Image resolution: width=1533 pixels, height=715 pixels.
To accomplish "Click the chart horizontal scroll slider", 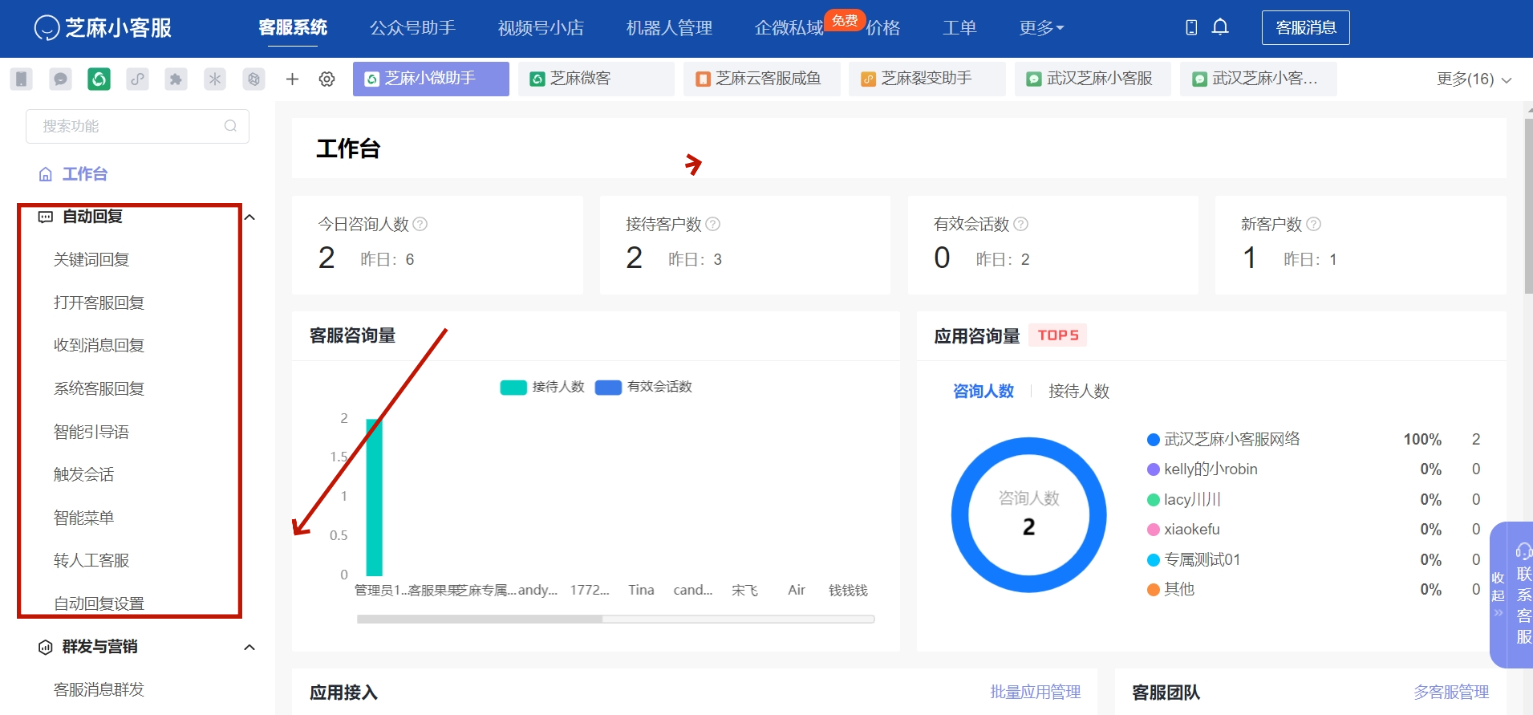I will pos(480,619).
